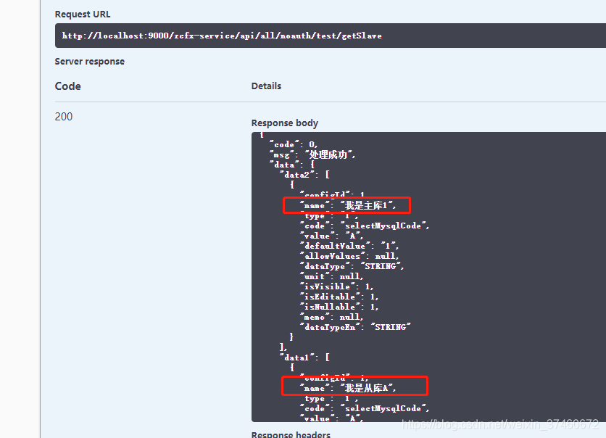Click the "allowValues": null line

coord(349,256)
